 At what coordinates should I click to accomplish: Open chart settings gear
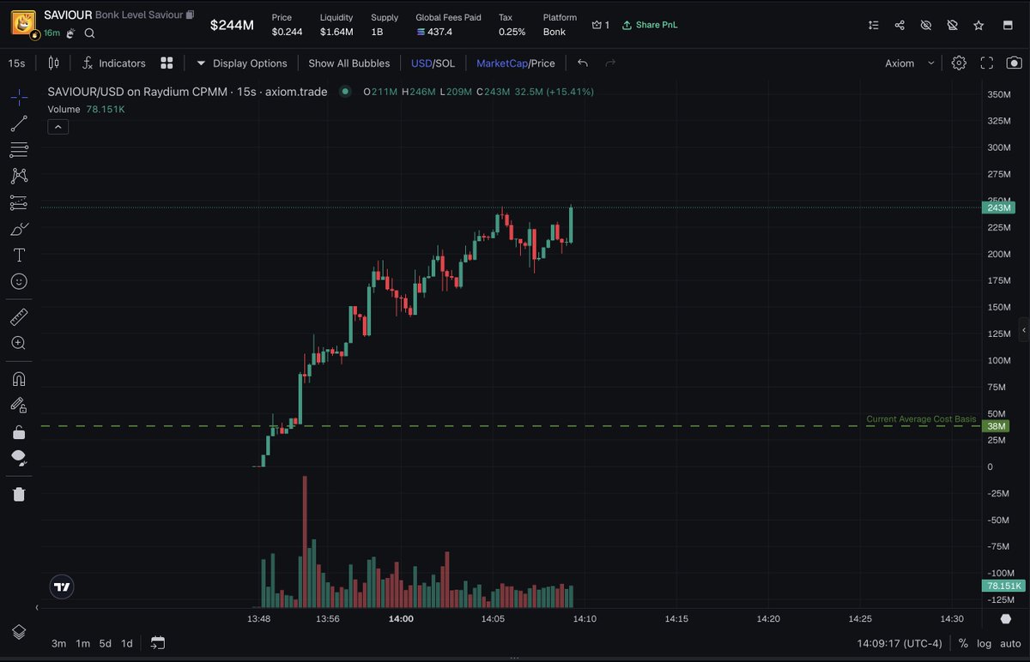[x=959, y=63]
